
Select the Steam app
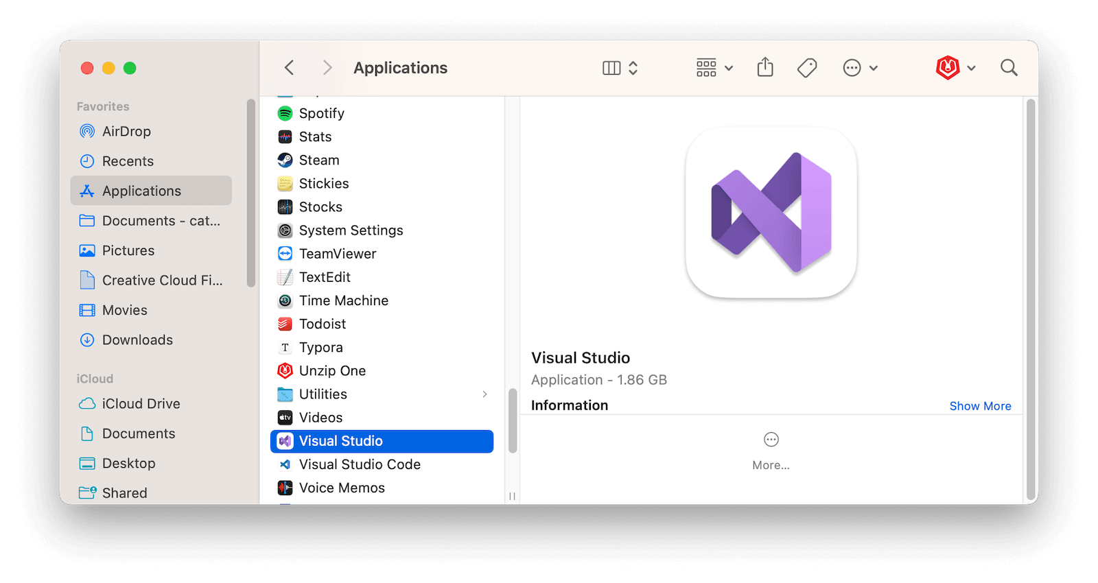(x=382, y=160)
